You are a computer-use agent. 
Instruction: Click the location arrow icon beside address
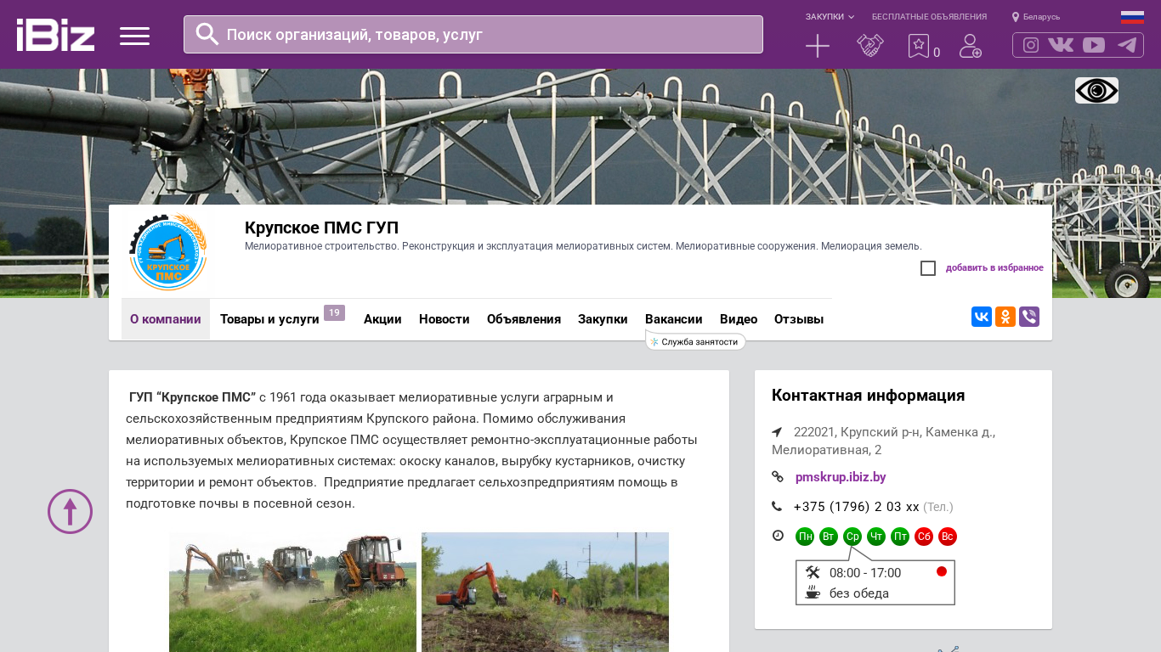(777, 432)
